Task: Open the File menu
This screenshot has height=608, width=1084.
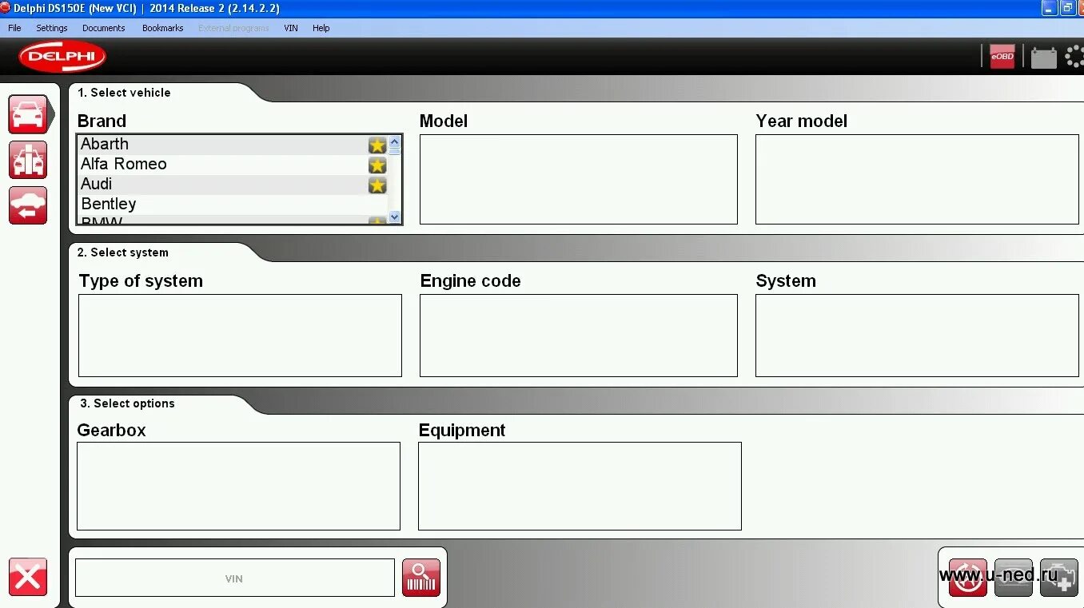Action: (14, 28)
